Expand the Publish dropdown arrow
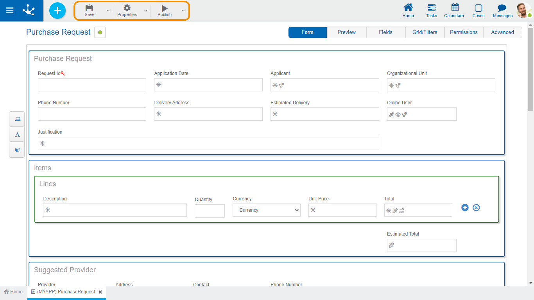The image size is (534, 300). click(183, 11)
